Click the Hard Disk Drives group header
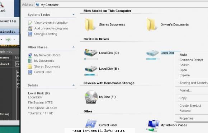The image size is (208, 133). (96, 39)
